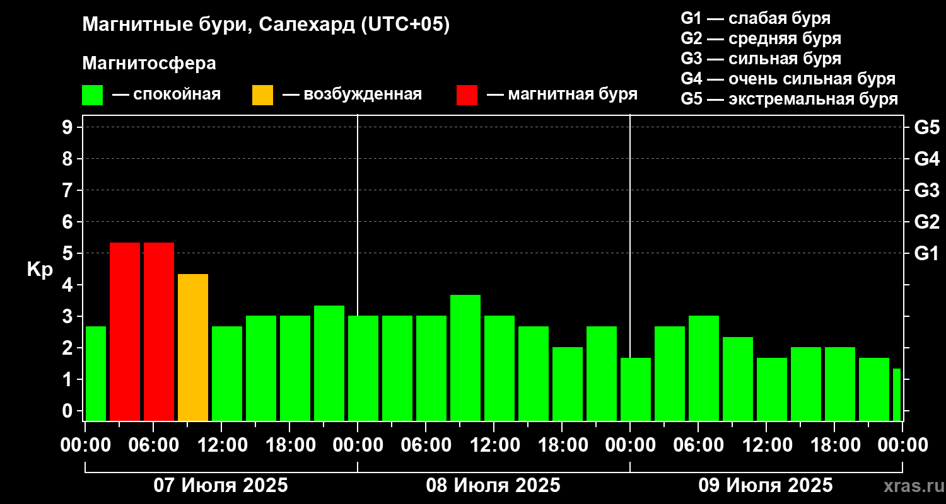Image resolution: width=946 pixels, height=504 pixels.
Task: Click the date label '09 Июля 2025'
Action: tap(766, 486)
